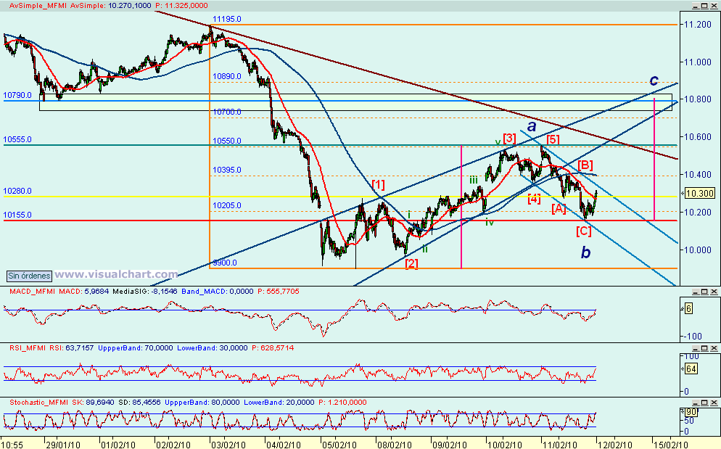Click the 'MACD: 5,9684' value
This screenshot has width=721, height=449.
pyautogui.click(x=84, y=292)
